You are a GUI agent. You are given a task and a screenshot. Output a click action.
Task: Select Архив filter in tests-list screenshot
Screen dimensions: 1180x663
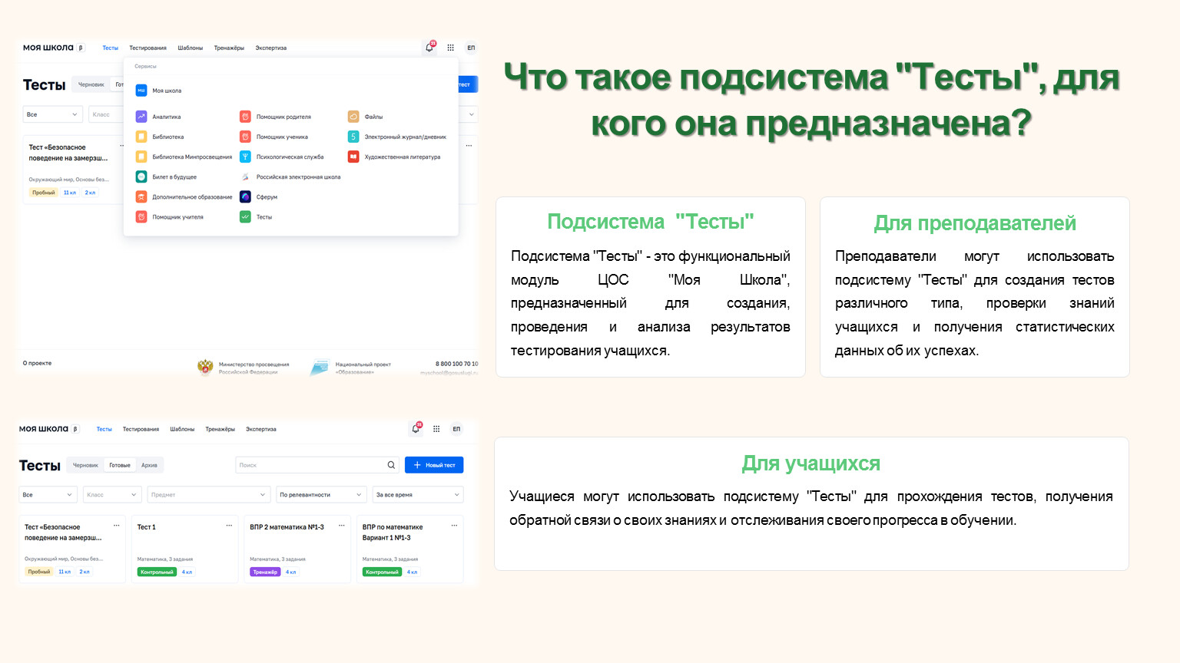click(x=149, y=465)
